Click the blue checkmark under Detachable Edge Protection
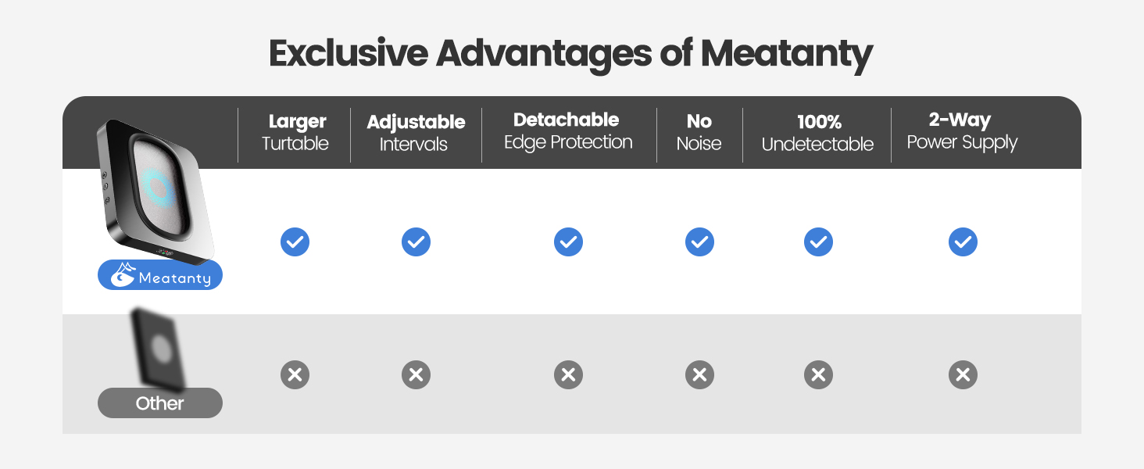Screen dimensions: 1144x469 tap(568, 242)
